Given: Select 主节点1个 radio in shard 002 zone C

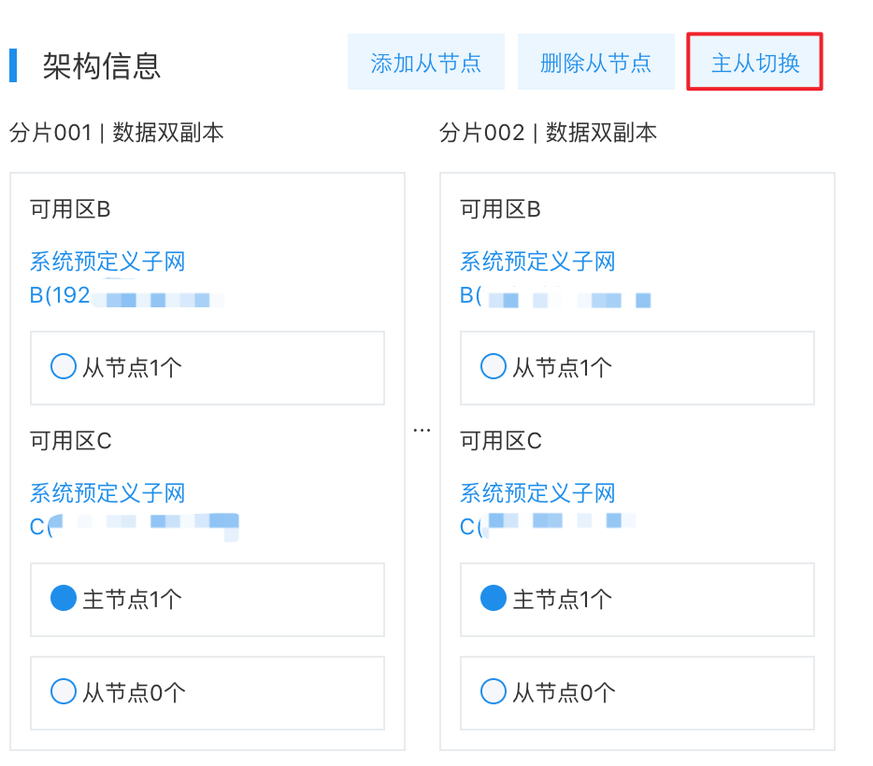Looking at the screenshot, I should coord(494,598).
